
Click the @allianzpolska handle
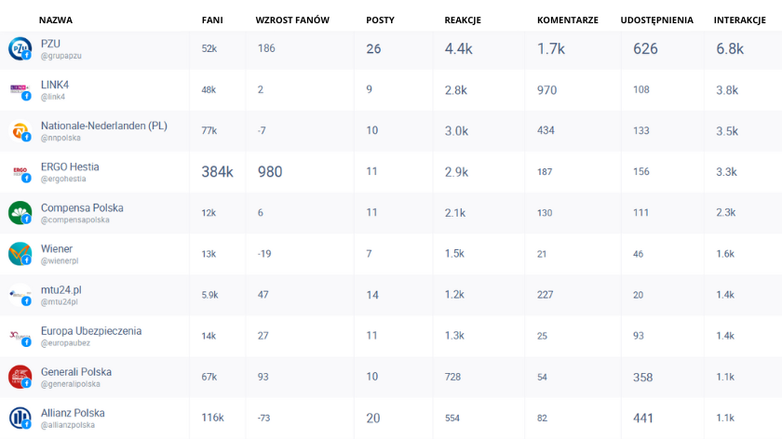click(67, 425)
